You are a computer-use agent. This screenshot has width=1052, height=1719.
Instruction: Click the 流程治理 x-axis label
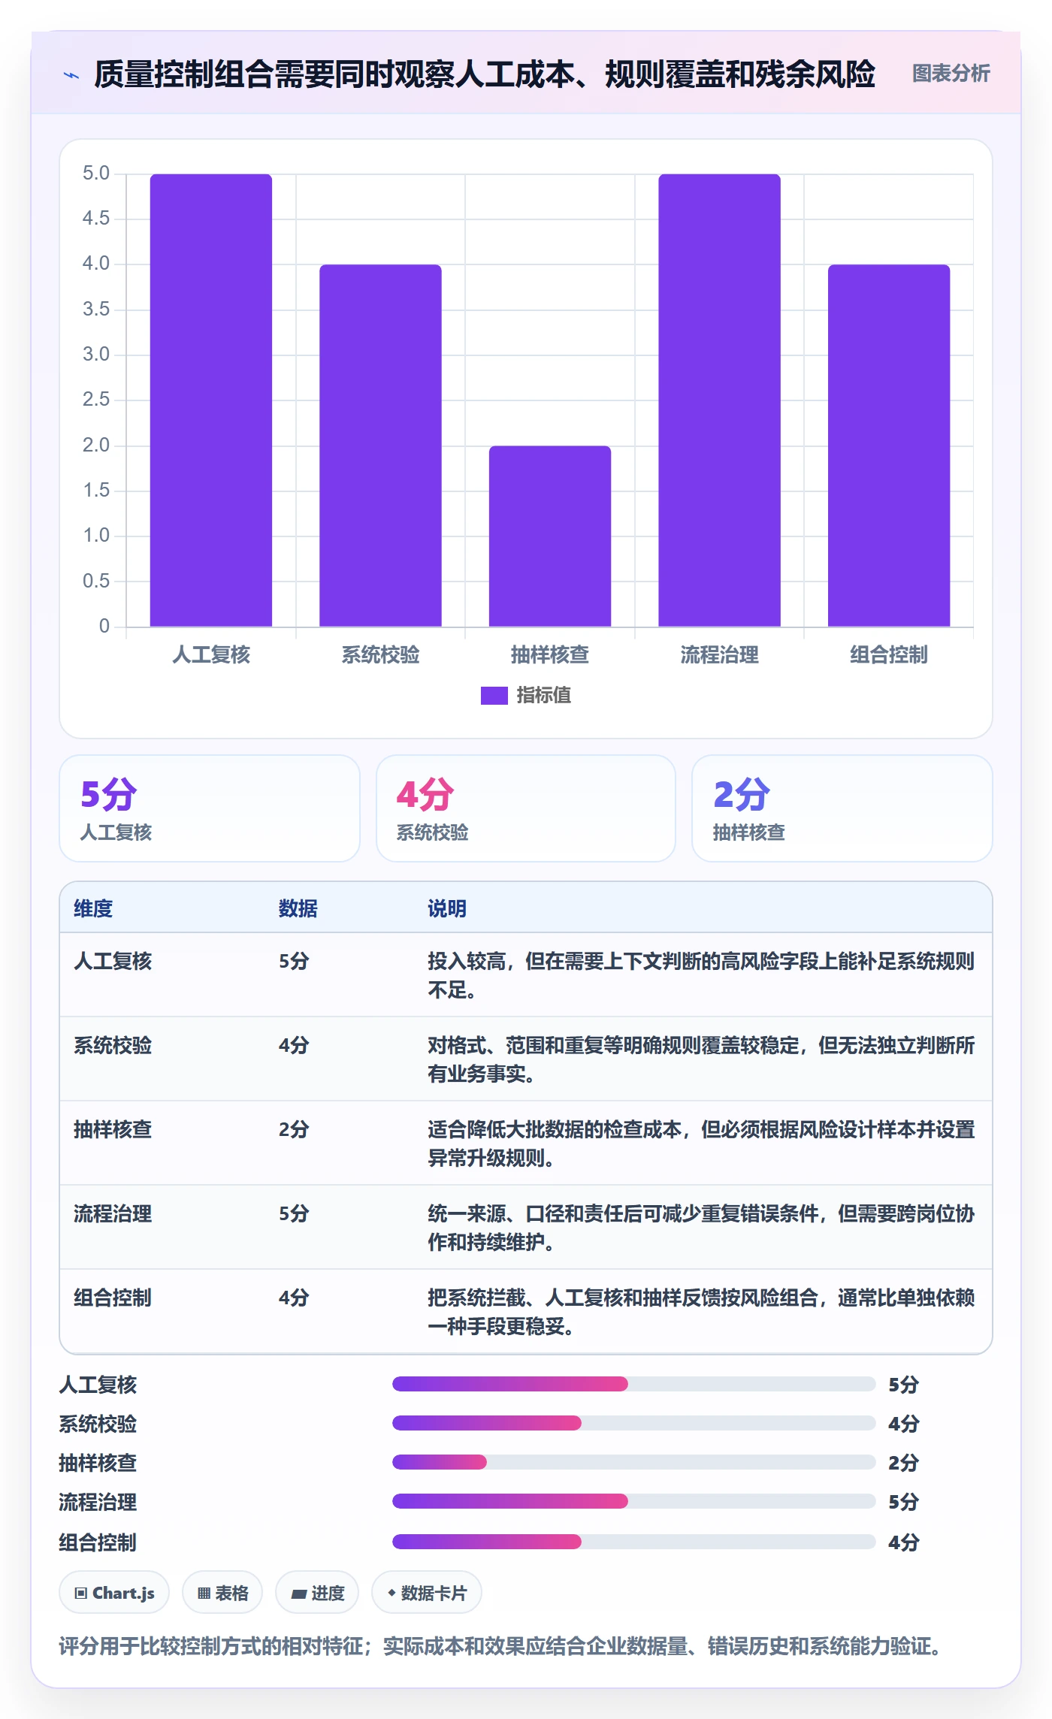pyautogui.click(x=719, y=654)
